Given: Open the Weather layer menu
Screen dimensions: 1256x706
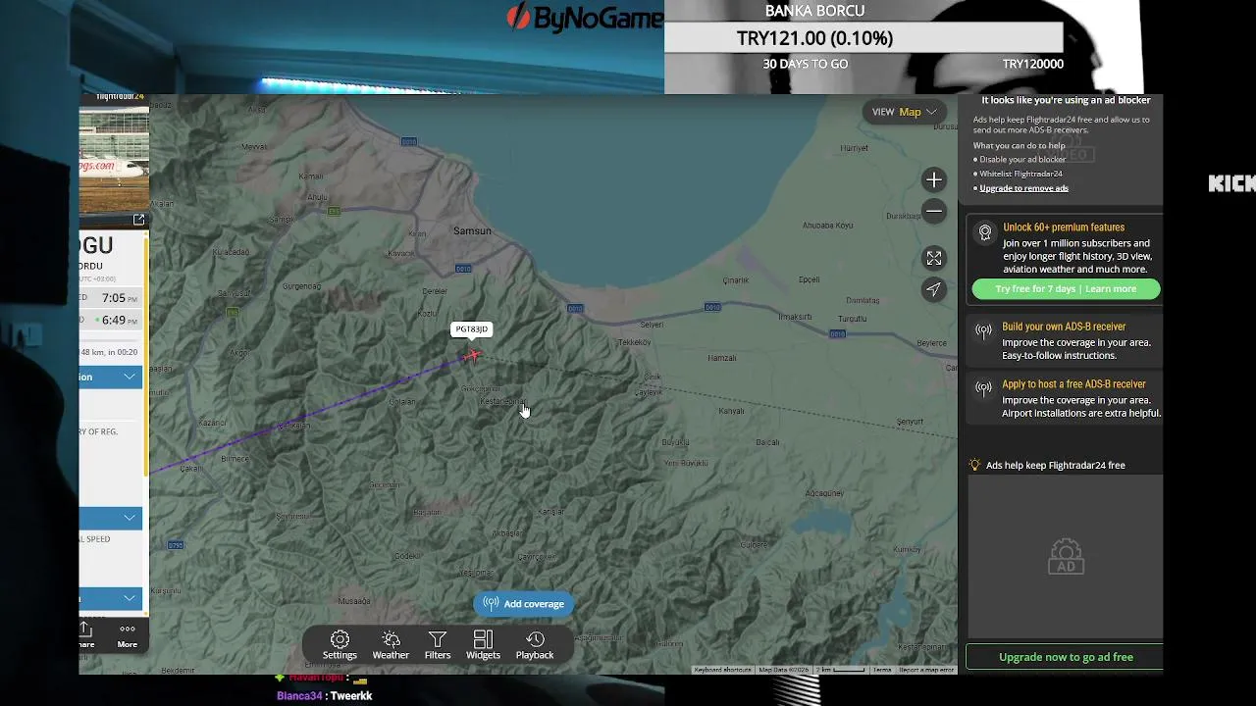Looking at the screenshot, I should click(391, 645).
